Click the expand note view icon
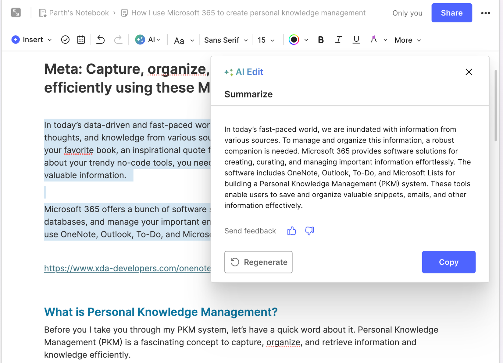 (x=16, y=13)
